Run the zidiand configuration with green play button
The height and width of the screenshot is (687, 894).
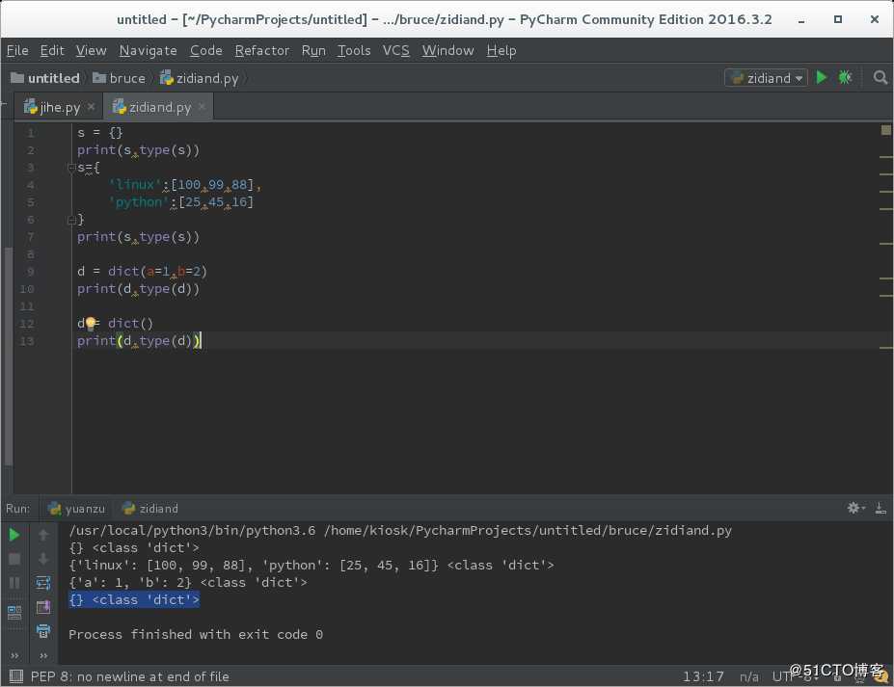click(822, 77)
